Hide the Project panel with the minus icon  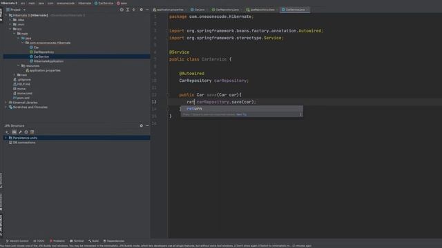click(147, 10)
